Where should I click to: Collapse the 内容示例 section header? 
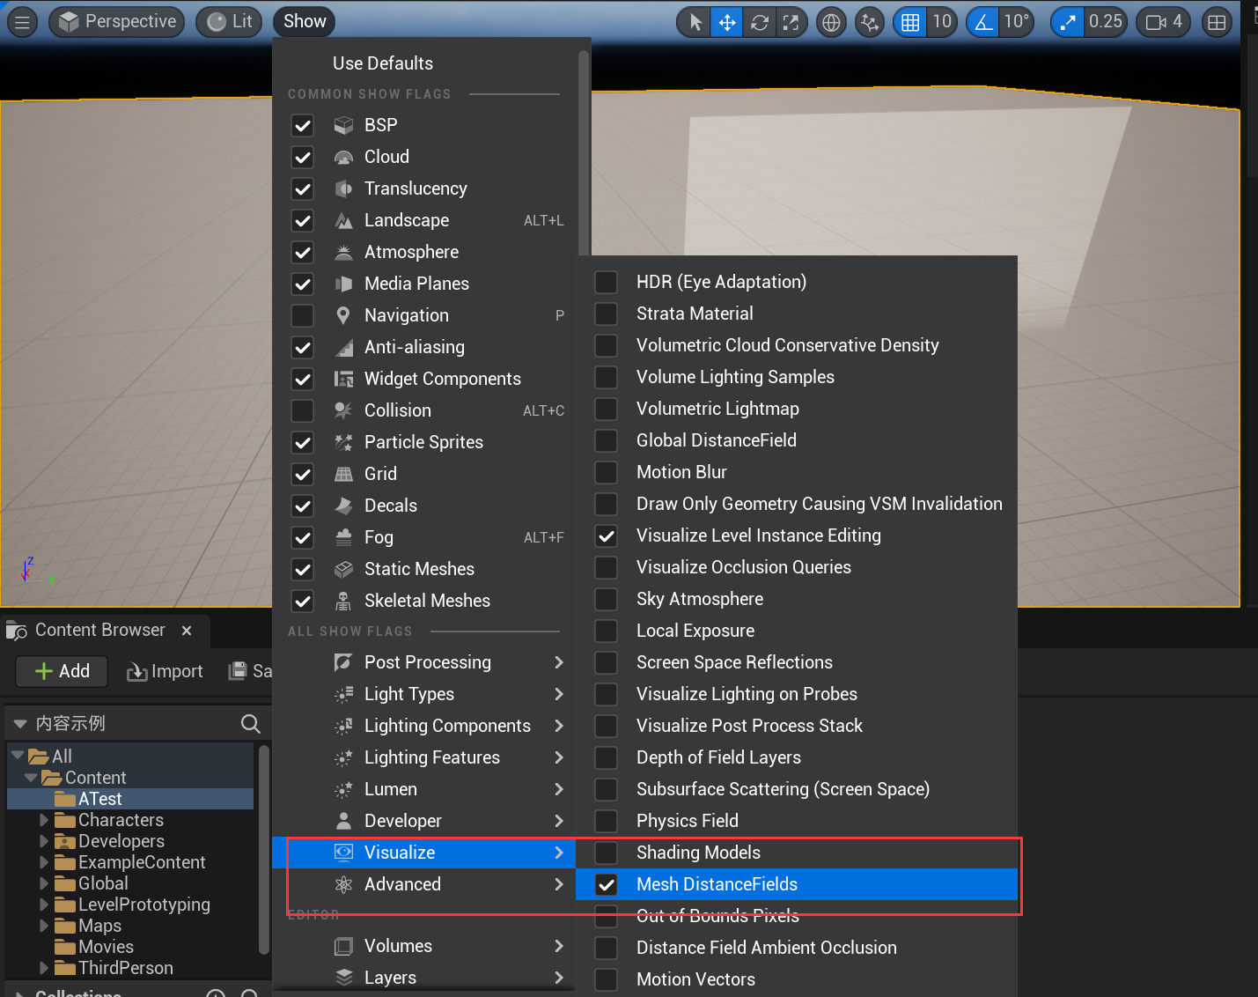19,724
